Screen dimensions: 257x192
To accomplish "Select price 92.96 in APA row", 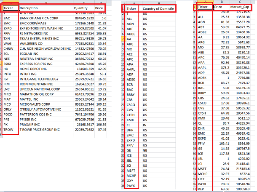I will pyautogui.click(x=222, y=63).
